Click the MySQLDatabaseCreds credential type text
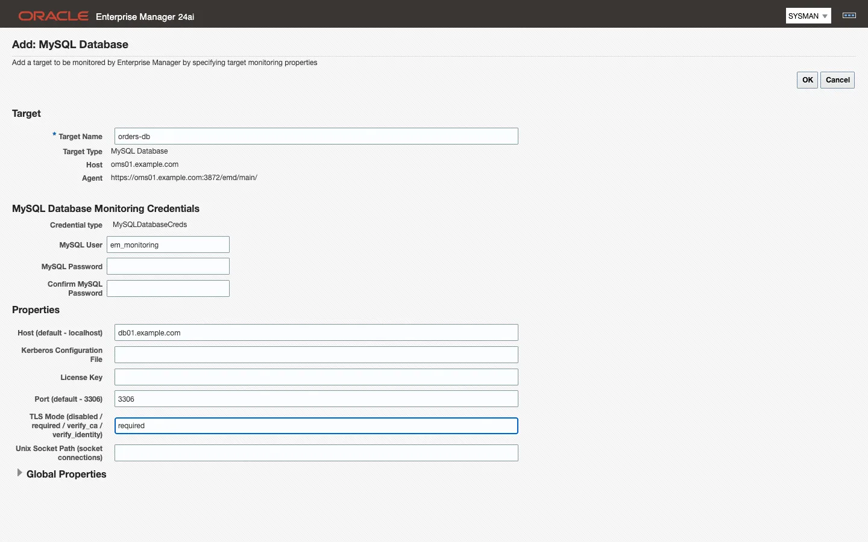Viewport: 868px width, 542px height. [x=150, y=225]
